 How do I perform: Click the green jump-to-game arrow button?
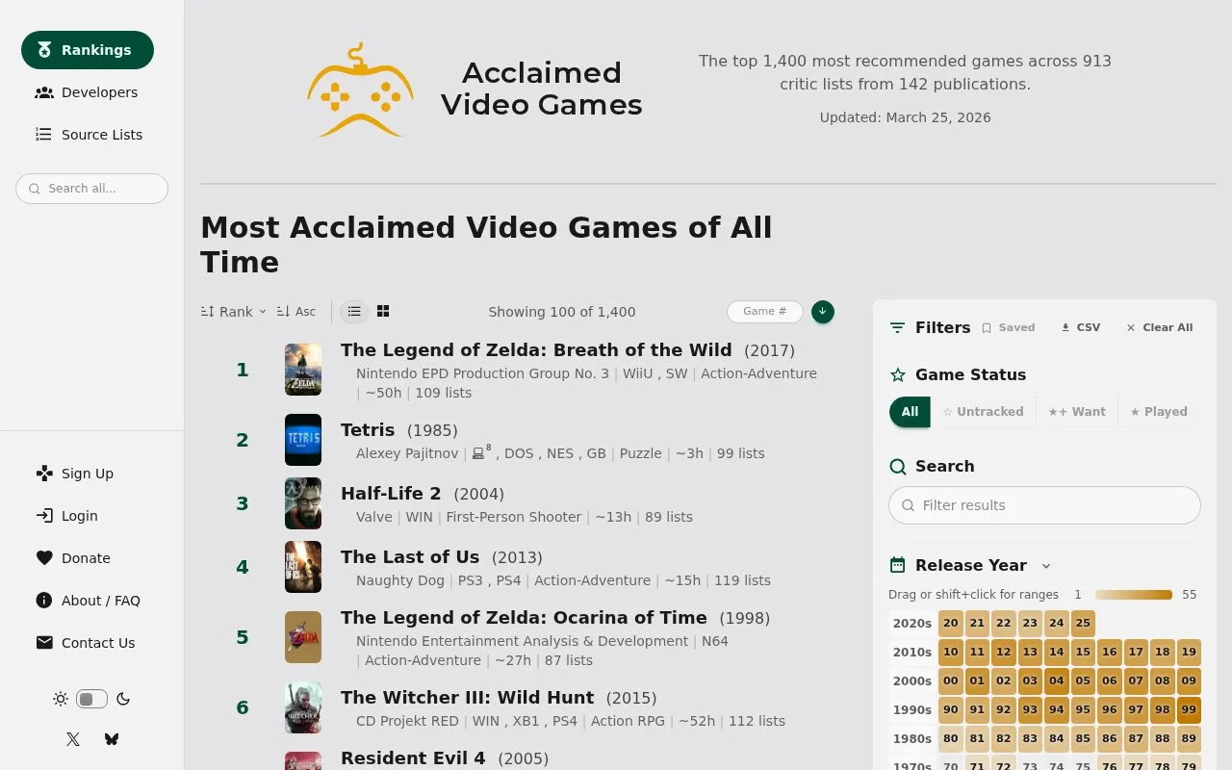pyautogui.click(x=823, y=312)
